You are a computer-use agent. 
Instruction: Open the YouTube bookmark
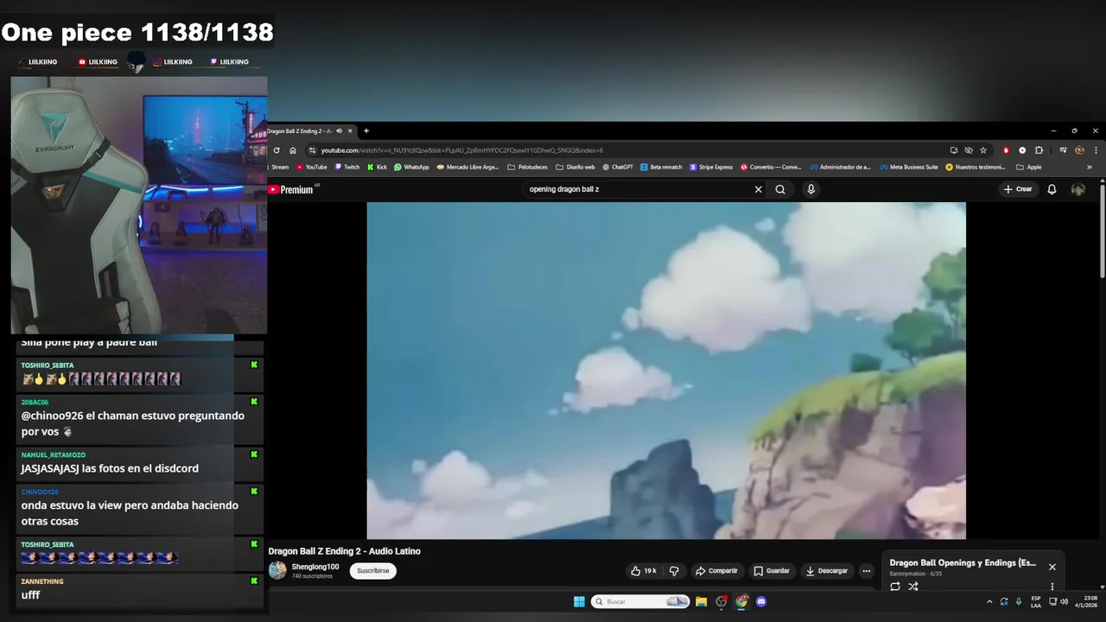tap(312, 167)
